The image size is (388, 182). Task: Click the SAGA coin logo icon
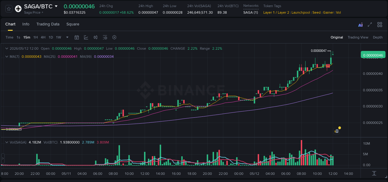[18, 9]
